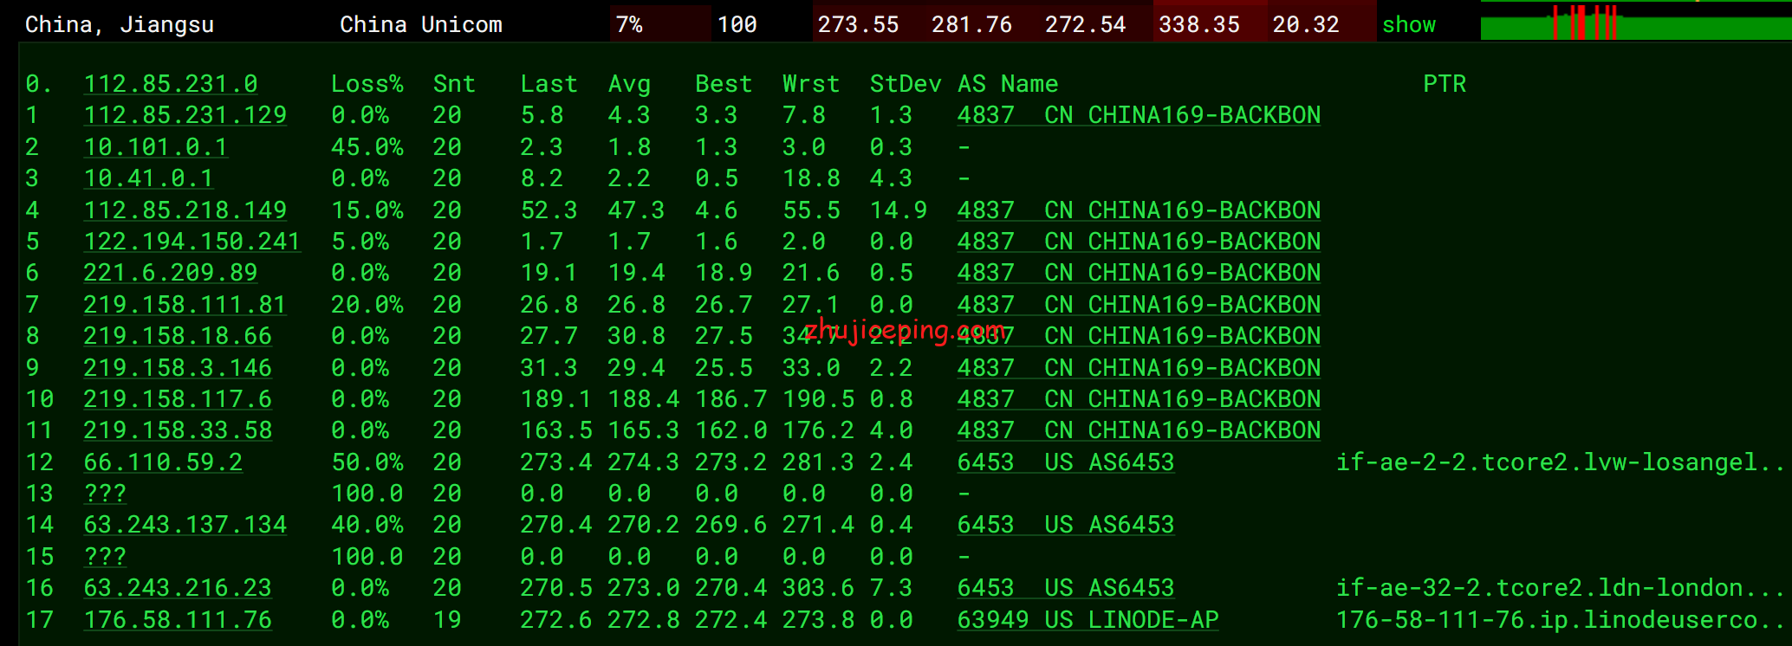Open IP link 112.85.231.0

[171, 84]
